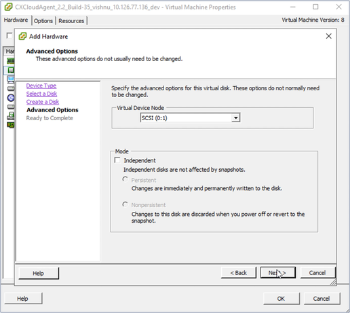Go to the Device Type step link

click(41, 86)
